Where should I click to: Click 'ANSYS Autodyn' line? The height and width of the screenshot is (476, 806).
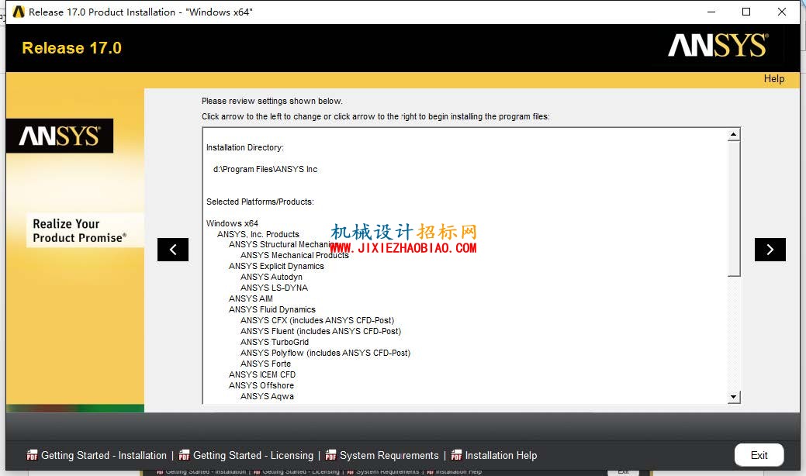(x=272, y=277)
